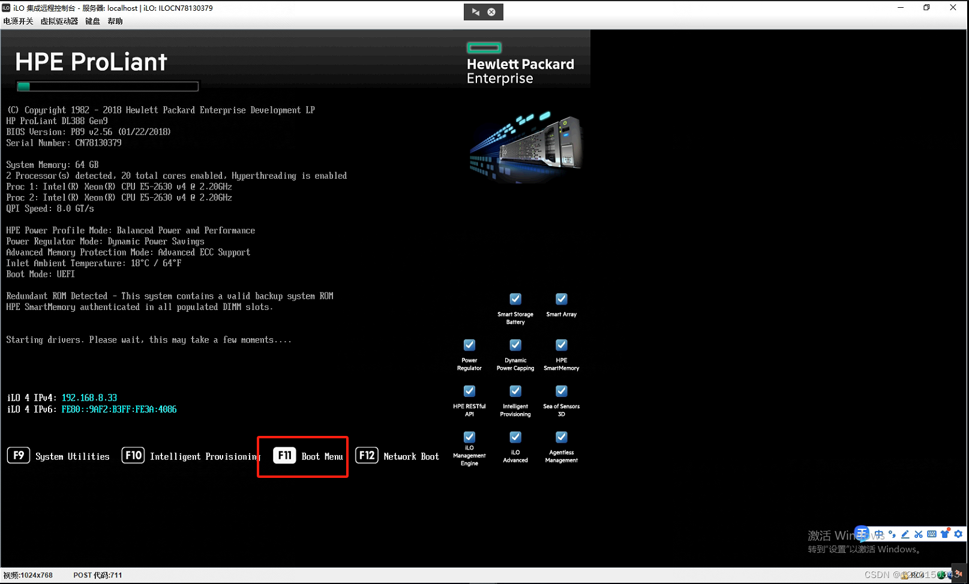This screenshot has width=969, height=584.
Task: Click the Dynamic Power Capping checkmark
Action: click(515, 345)
